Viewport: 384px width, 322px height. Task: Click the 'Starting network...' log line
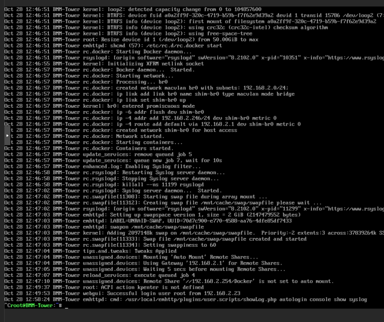point(88,76)
